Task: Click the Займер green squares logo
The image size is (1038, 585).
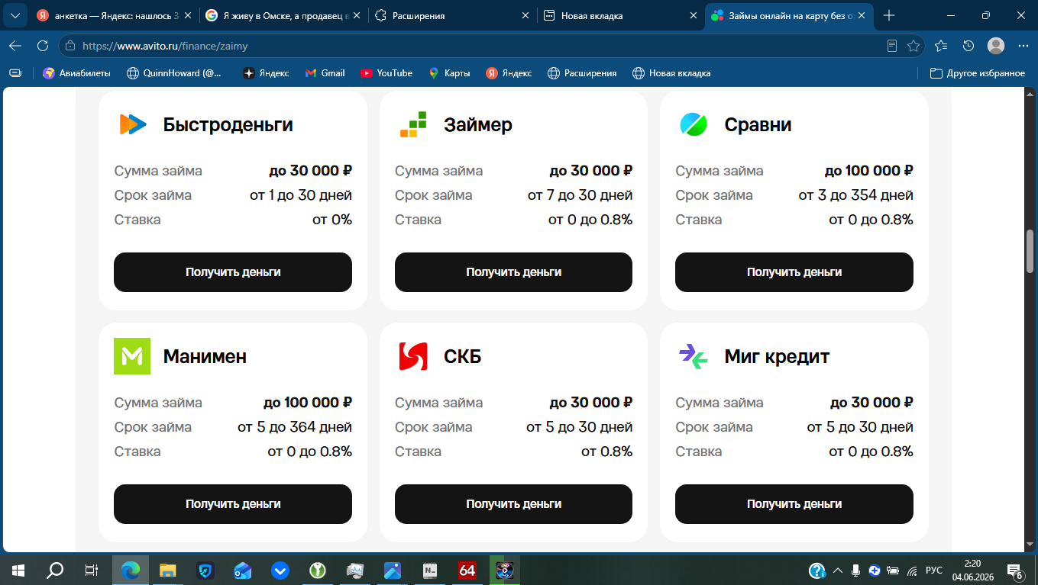Action: (x=413, y=124)
